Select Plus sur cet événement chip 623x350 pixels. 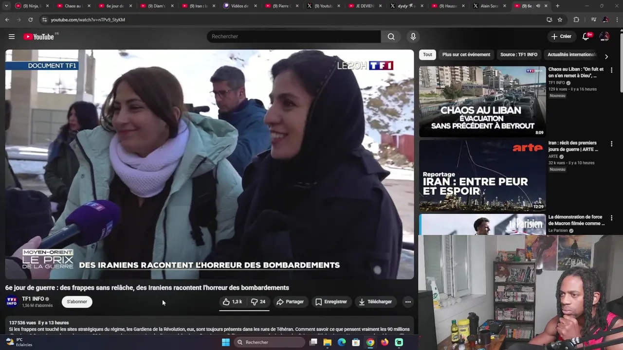(466, 54)
